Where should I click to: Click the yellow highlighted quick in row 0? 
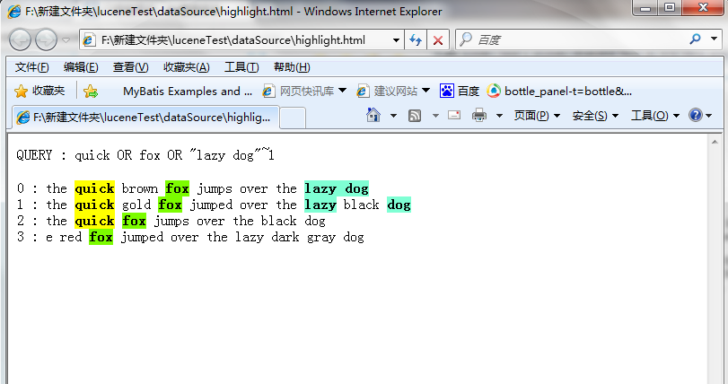(95, 188)
